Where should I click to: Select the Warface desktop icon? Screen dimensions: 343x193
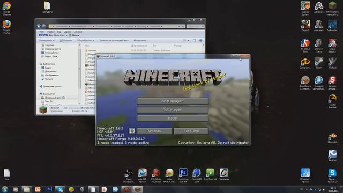[332, 63]
